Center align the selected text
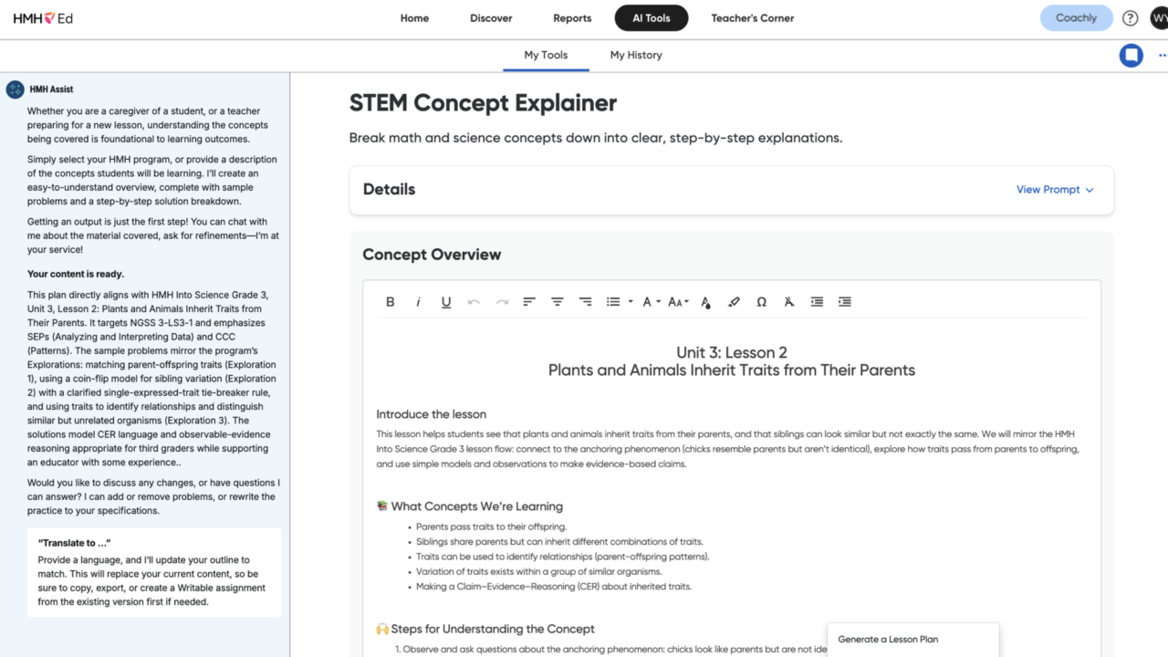1168x657 pixels. click(x=557, y=301)
